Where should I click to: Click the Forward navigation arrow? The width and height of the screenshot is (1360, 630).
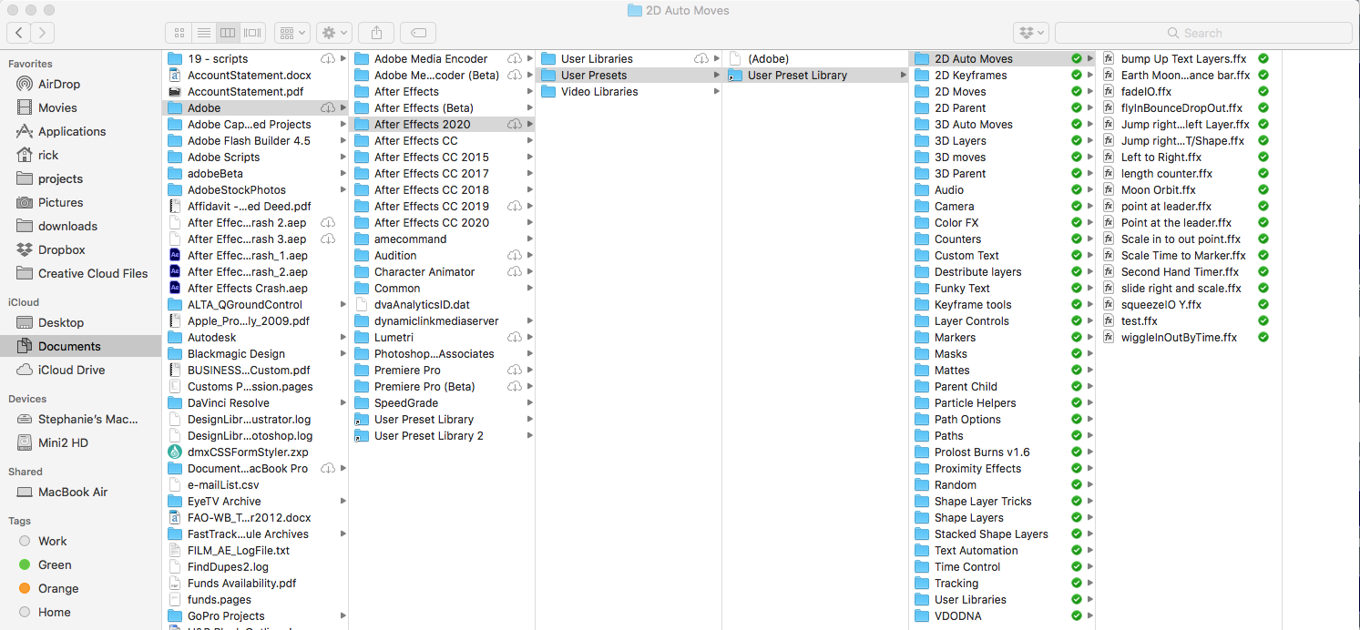point(42,33)
